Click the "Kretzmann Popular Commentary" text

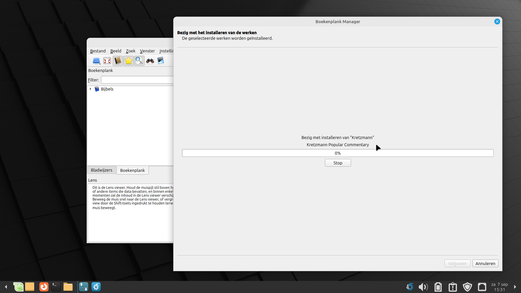point(338,144)
